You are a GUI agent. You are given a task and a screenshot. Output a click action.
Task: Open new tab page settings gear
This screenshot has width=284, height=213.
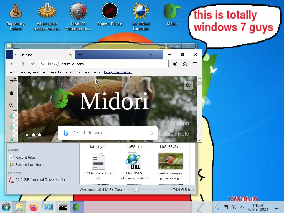(188, 85)
